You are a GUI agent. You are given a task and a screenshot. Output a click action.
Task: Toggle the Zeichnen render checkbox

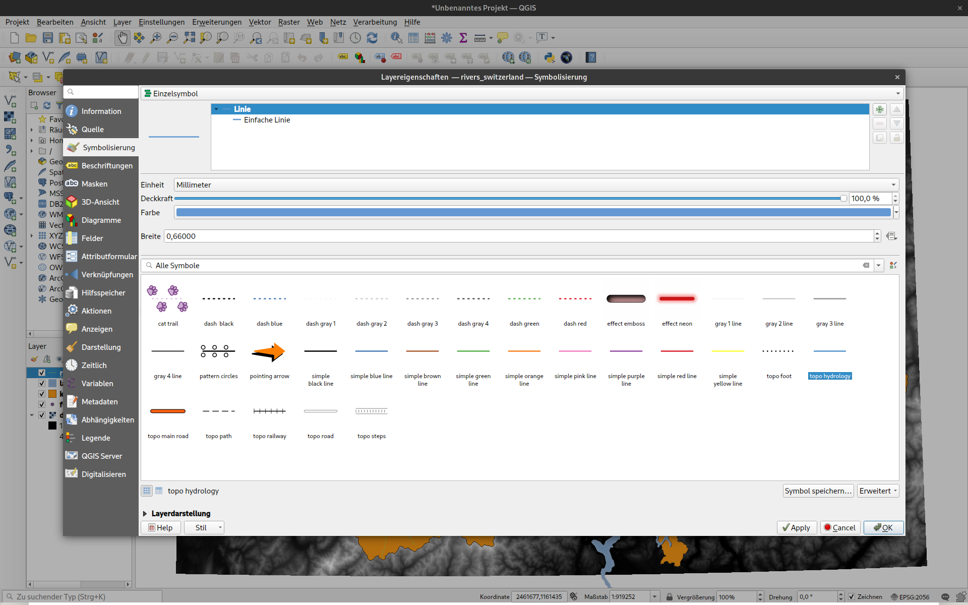(x=852, y=596)
